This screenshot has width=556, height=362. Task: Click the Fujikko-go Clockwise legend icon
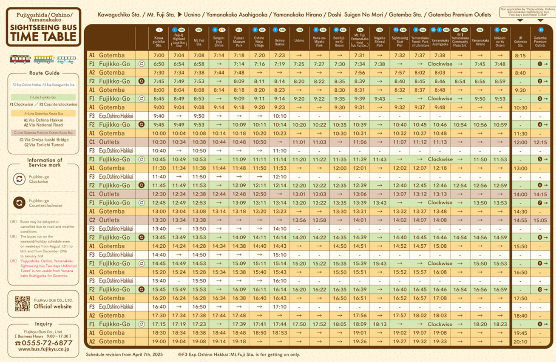(18, 179)
